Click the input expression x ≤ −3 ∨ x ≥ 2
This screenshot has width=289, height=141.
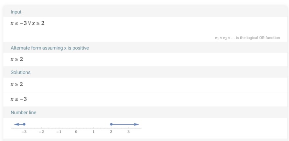[28, 23]
